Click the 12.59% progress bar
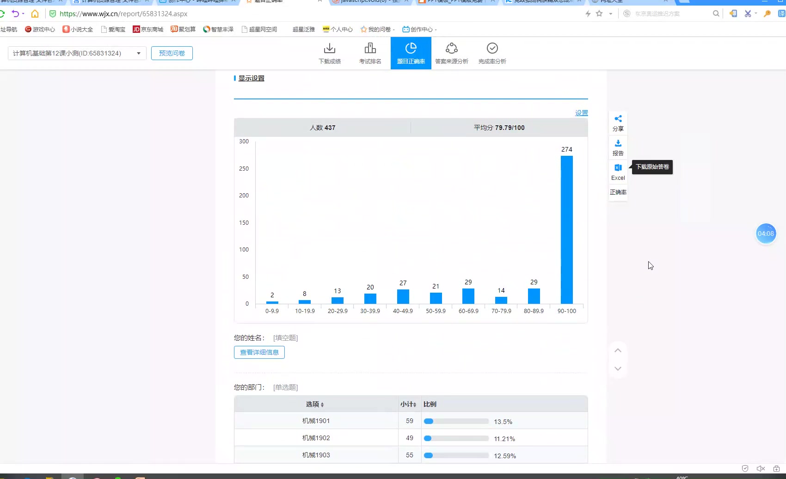This screenshot has width=786, height=479. (456, 455)
